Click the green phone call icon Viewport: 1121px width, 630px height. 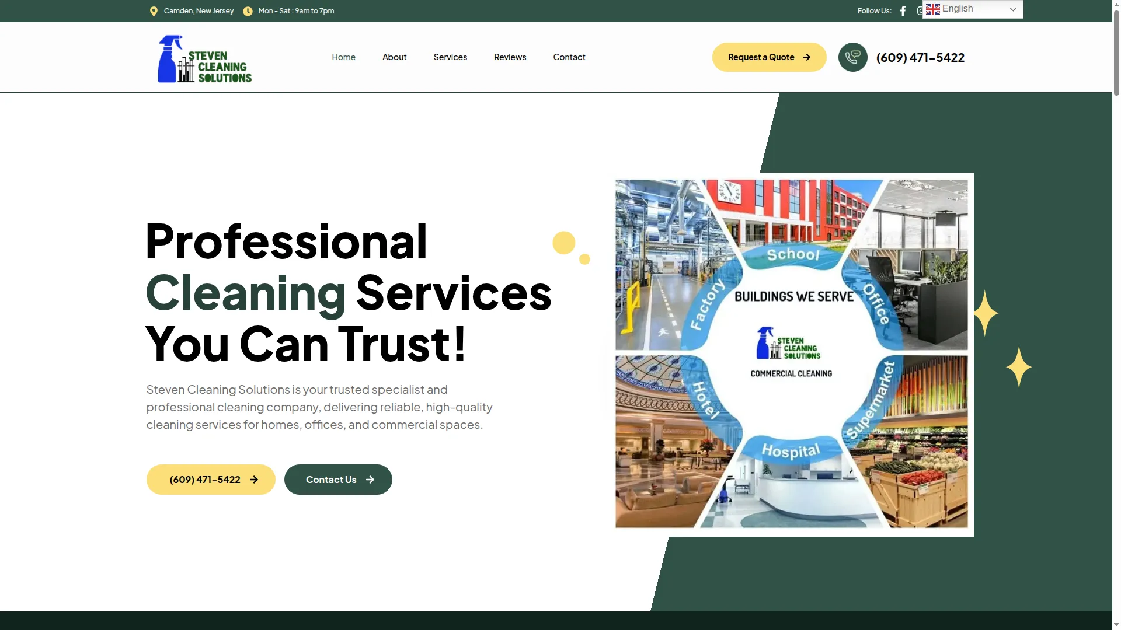(x=852, y=57)
